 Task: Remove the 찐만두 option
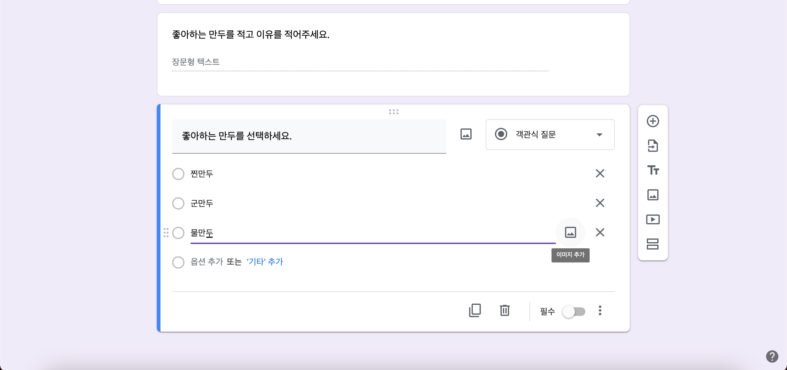(600, 173)
